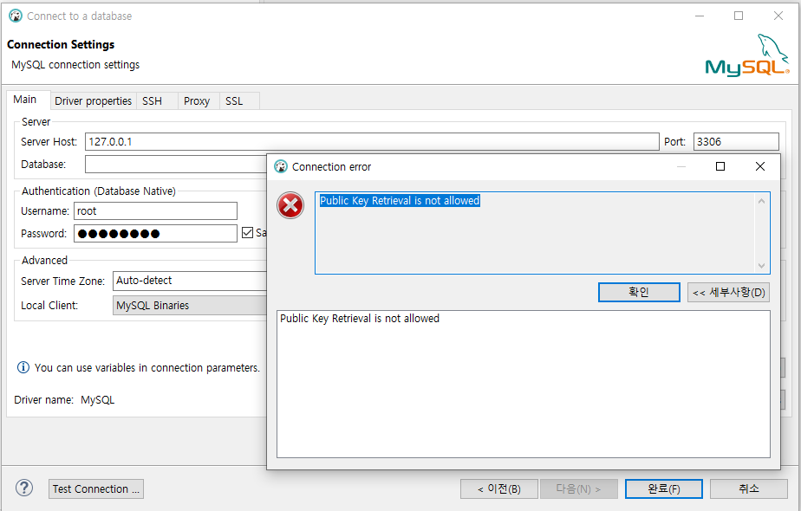The width and height of the screenshot is (801, 511).
Task: Click the help question mark icon
Action: (x=24, y=488)
